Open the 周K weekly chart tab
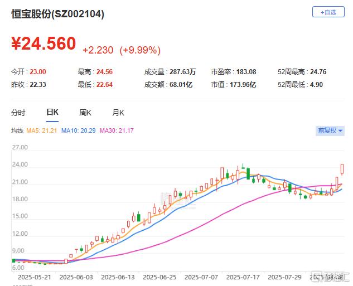 coord(85,113)
